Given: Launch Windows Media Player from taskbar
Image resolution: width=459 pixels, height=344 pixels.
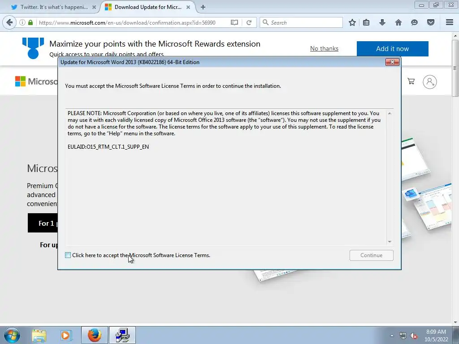Looking at the screenshot, I should (x=66, y=335).
